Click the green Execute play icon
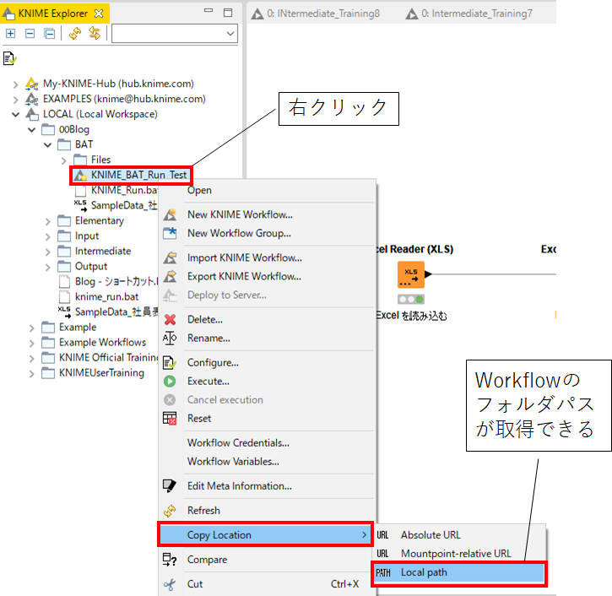The height and width of the screenshot is (596, 612). (170, 382)
